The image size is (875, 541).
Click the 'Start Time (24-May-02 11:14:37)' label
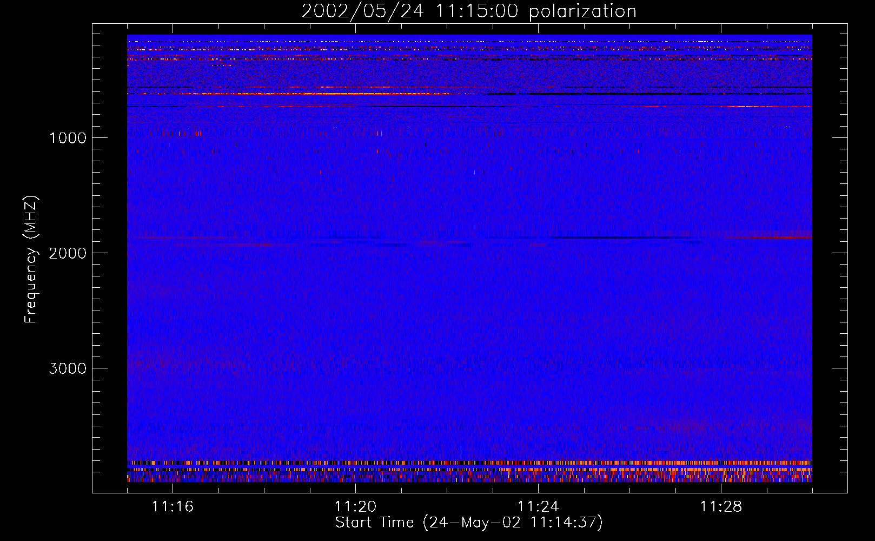pos(469,523)
